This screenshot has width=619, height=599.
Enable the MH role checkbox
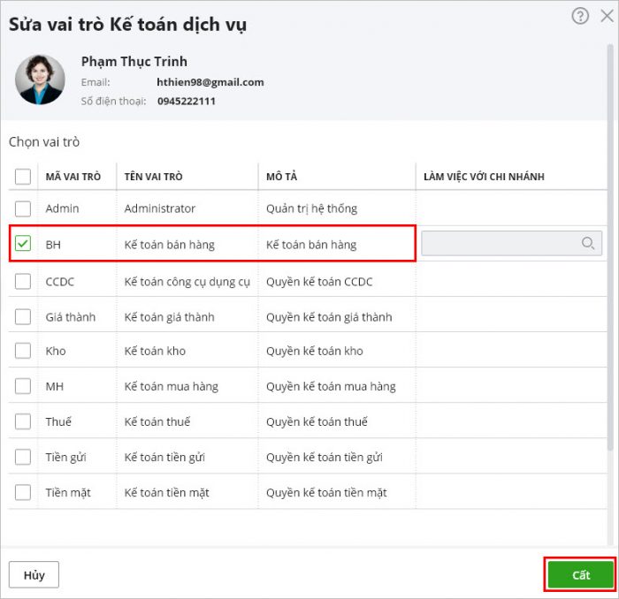[x=23, y=386]
